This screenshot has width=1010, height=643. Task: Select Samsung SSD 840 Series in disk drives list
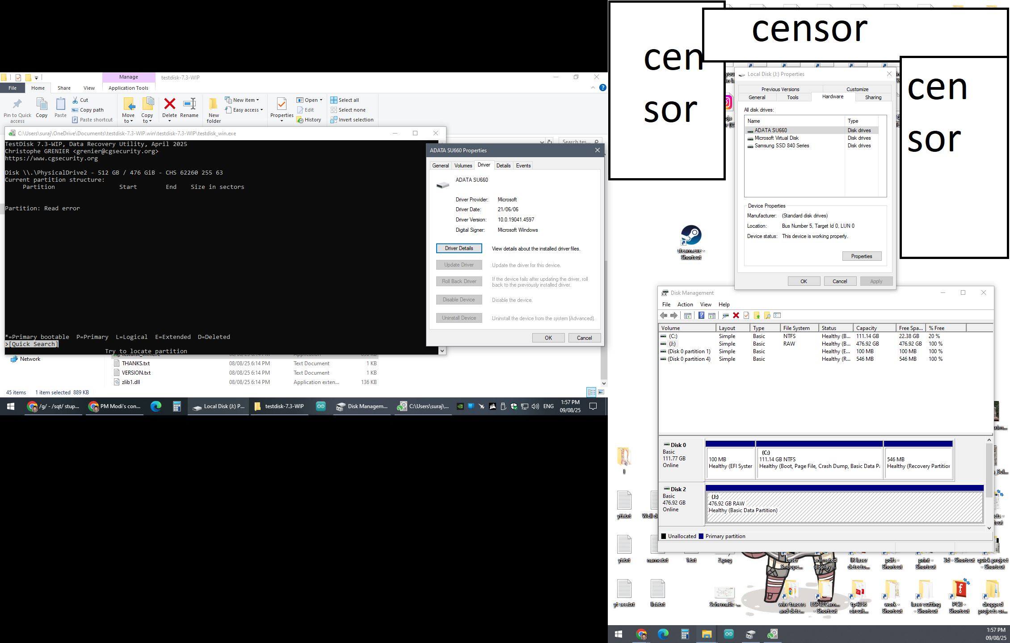coord(812,146)
